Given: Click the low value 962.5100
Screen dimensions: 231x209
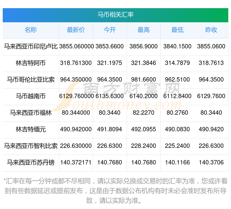Looking at the screenshot, I should 177,80.
